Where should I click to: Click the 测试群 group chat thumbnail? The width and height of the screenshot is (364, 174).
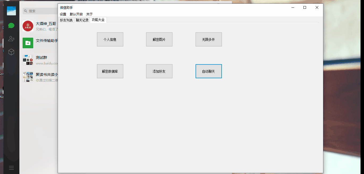pyautogui.click(x=28, y=60)
